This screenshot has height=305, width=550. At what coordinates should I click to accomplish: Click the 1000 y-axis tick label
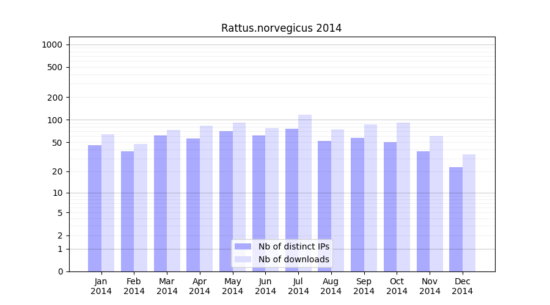click(x=52, y=45)
